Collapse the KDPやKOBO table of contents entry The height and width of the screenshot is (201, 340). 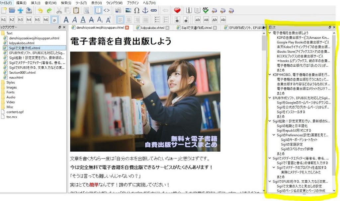[x=270, y=75]
